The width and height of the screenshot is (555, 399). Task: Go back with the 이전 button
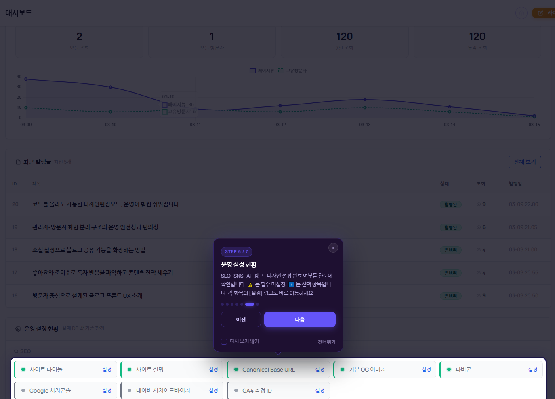tap(241, 320)
